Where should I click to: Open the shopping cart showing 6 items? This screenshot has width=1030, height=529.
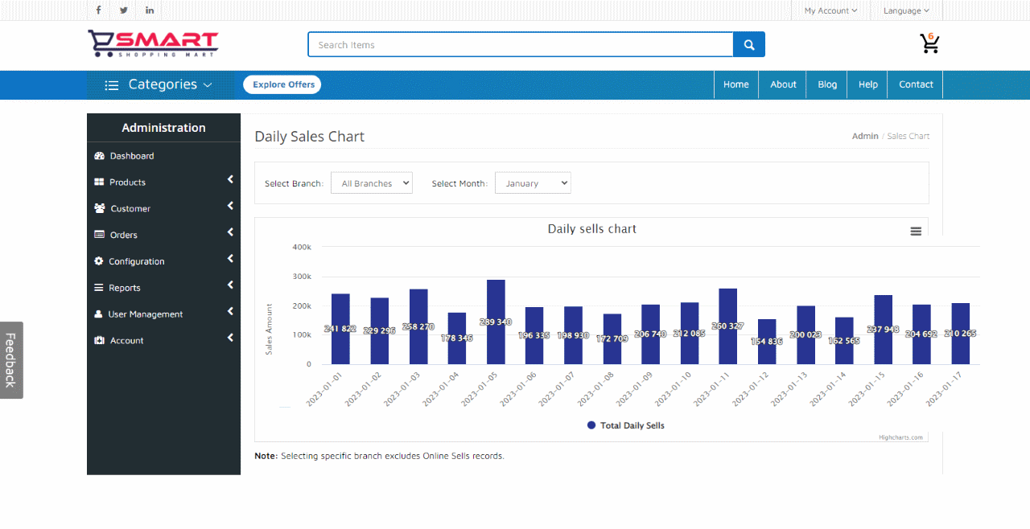pos(929,44)
